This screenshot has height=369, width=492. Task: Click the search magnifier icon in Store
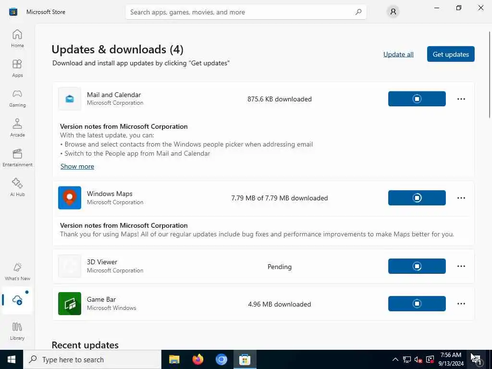(358, 12)
